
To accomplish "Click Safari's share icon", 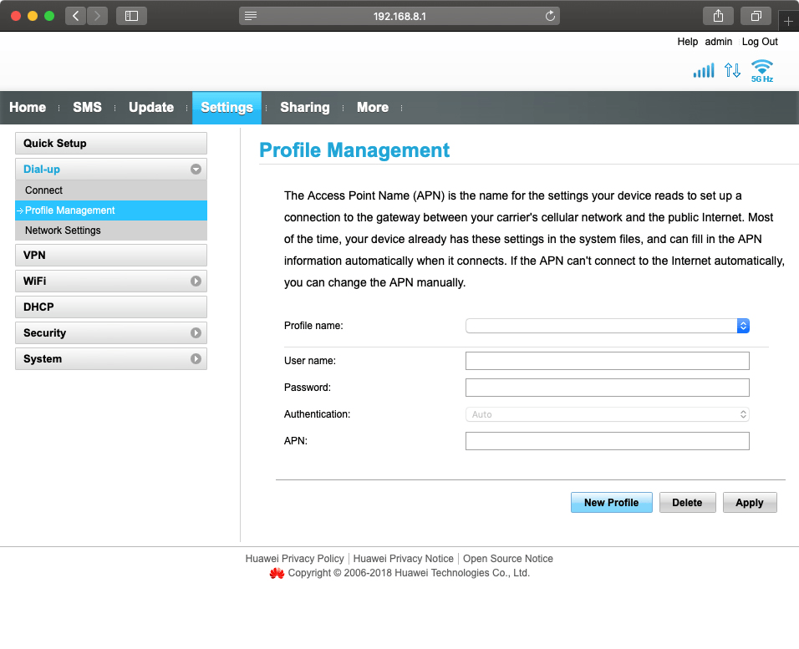I will tap(718, 16).
